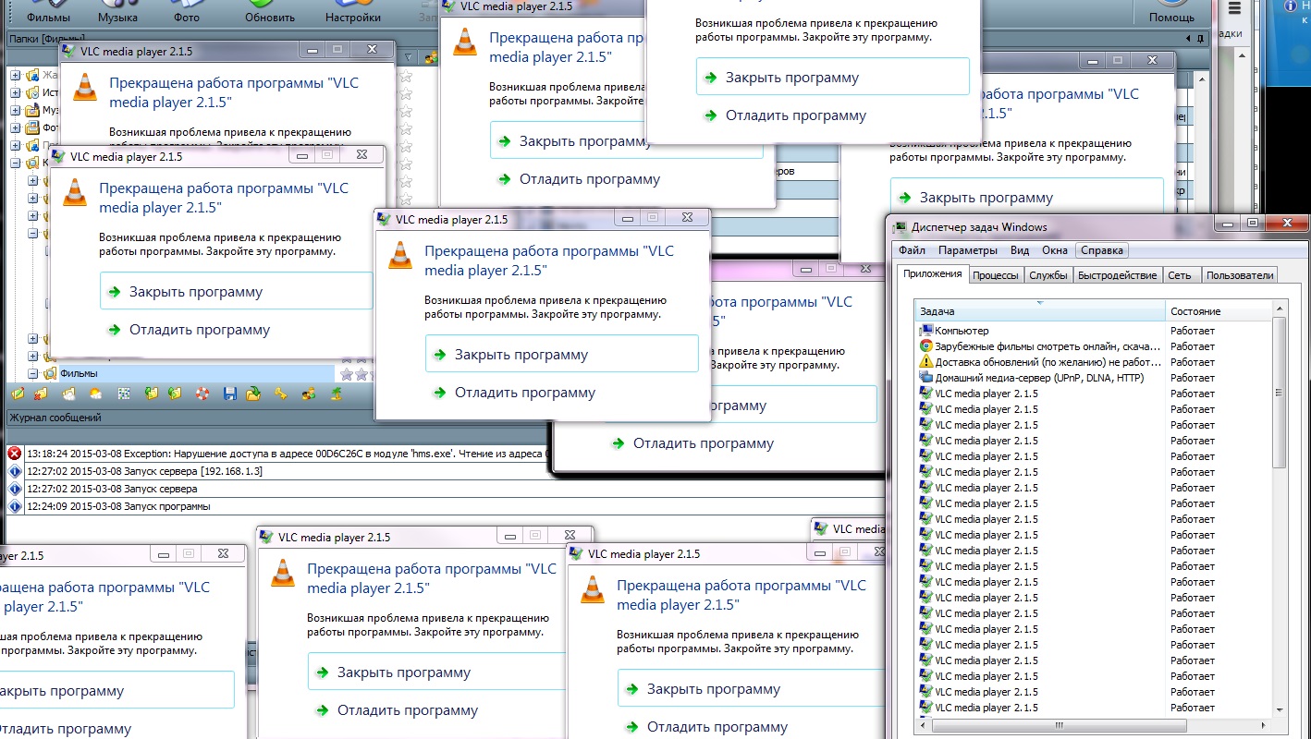The height and width of the screenshot is (739, 1311).
Task: Open the Быстродействие tab in Task Manager
Action: pos(1117,275)
